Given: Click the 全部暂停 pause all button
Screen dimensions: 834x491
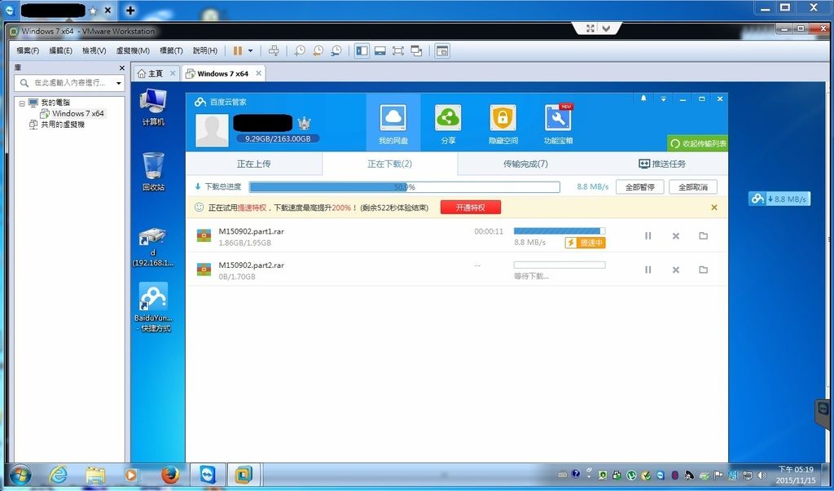Looking at the screenshot, I should coord(639,186).
